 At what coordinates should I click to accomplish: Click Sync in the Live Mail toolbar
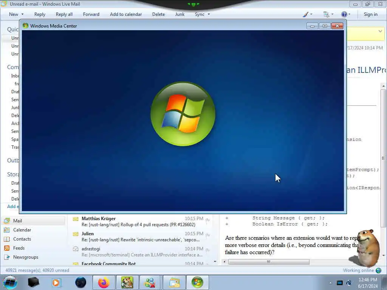[x=200, y=14]
